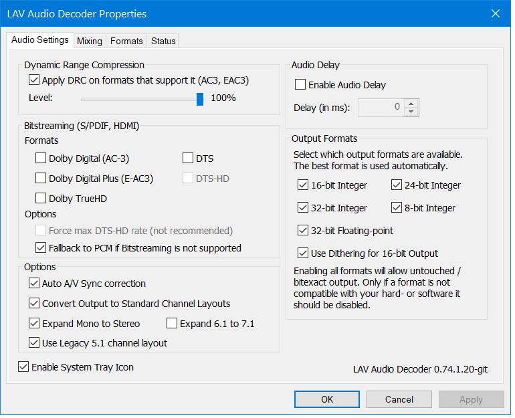Viewport: 515px width, 418px height.
Task: Check Enable Audio Delay
Action: coord(300,84)
